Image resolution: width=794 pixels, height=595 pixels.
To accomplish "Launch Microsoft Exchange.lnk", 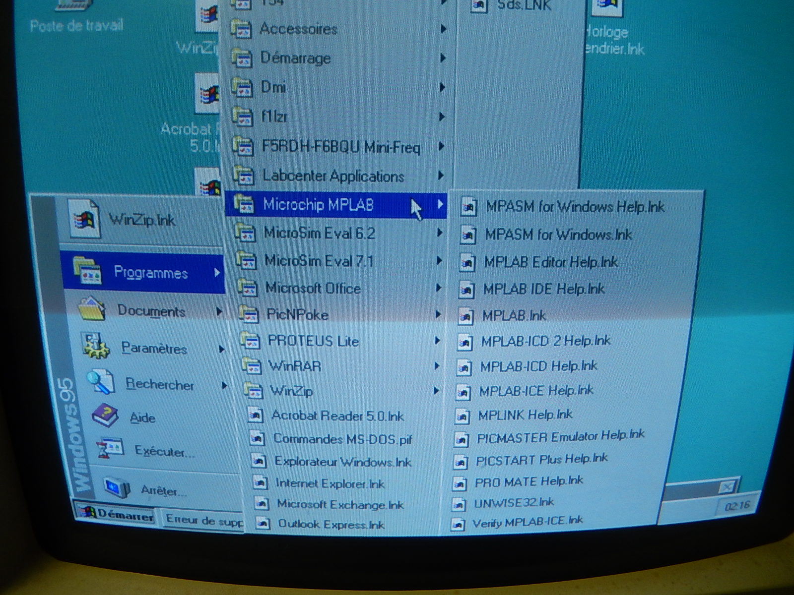I will 340,505.
